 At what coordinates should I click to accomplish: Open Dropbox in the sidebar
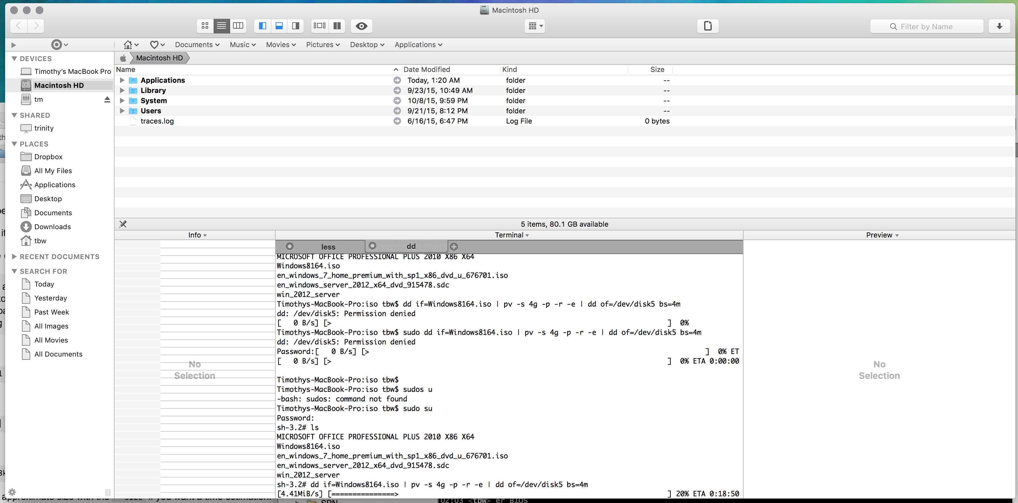coord(41,157)
